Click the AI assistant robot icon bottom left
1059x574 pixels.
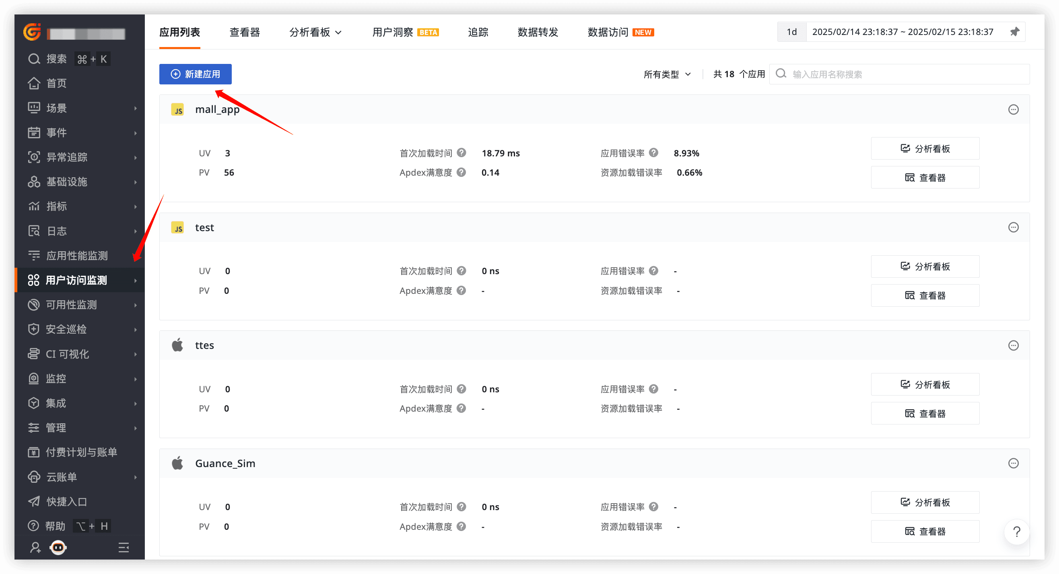58,547
